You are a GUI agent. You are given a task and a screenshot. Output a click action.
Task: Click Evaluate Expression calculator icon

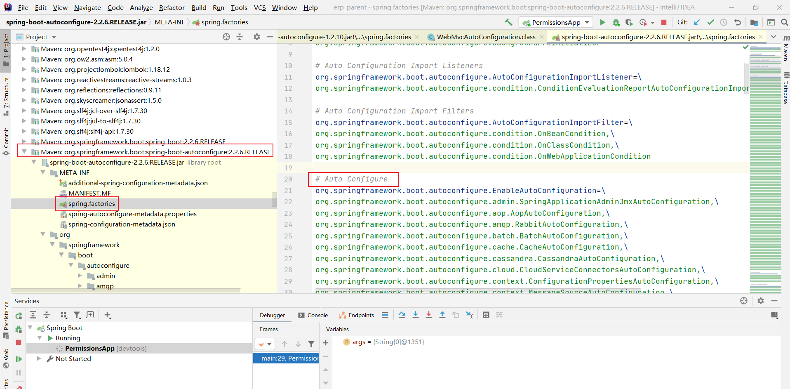pyautogui.click(x=486, y=315)
